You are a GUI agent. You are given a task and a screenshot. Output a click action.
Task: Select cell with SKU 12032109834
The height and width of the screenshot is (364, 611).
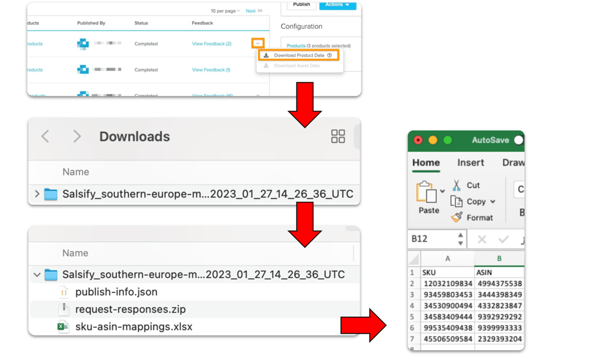tap(448, 283)
